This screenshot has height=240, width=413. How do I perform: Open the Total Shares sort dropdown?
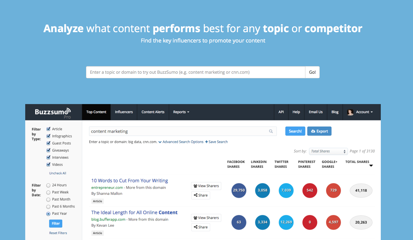point(328,151)
